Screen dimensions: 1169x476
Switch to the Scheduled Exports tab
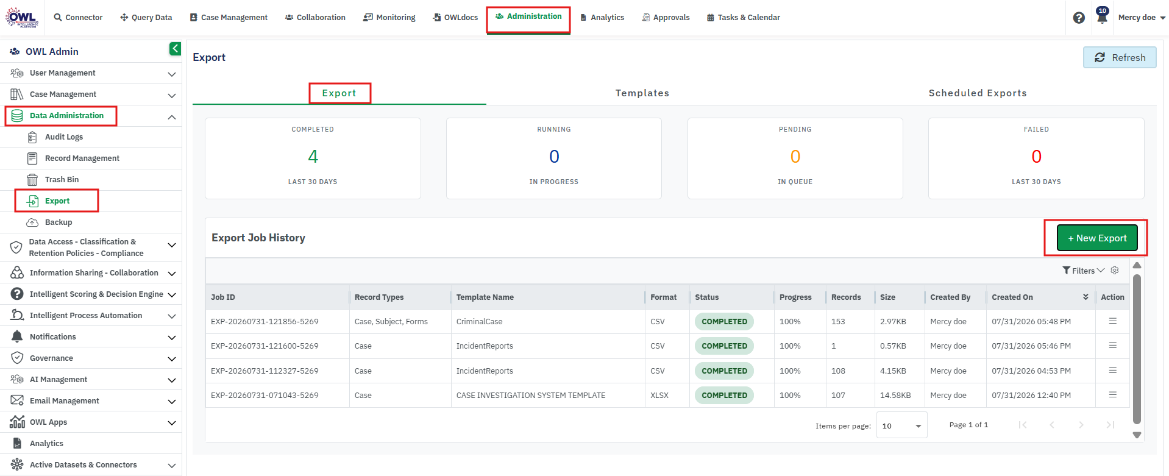tap(978, 93)
